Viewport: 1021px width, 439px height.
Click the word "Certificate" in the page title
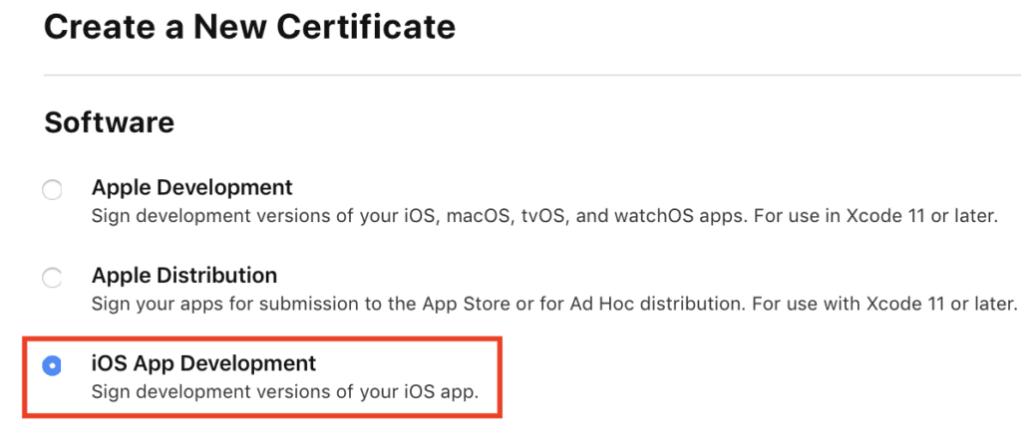[x=368, y=26]
